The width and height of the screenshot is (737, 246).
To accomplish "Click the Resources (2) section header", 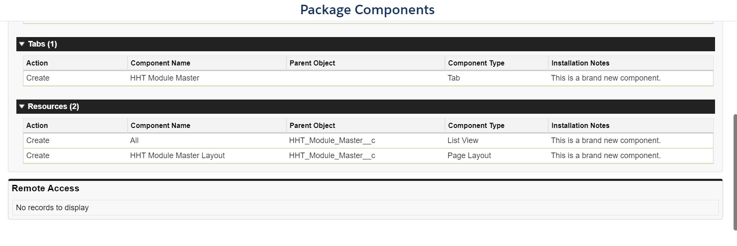I will click(53, 106).
